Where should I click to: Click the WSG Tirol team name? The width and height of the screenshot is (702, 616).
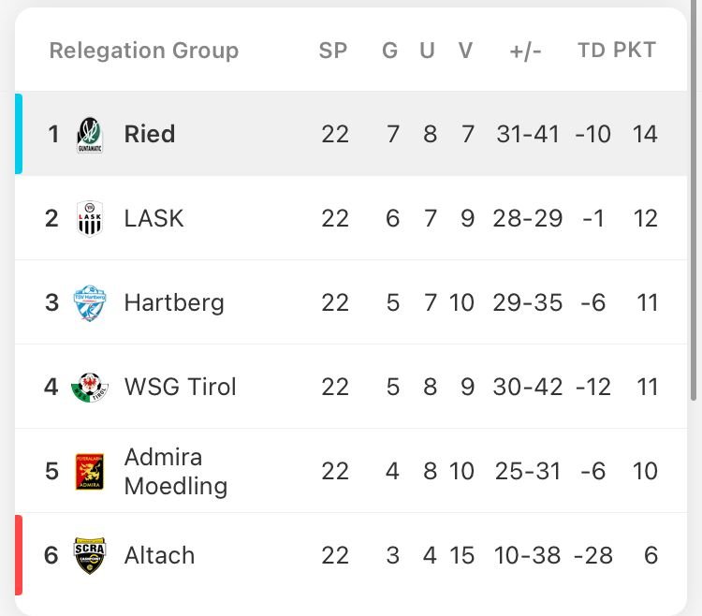pyautogui.click(x=180, y=387)
